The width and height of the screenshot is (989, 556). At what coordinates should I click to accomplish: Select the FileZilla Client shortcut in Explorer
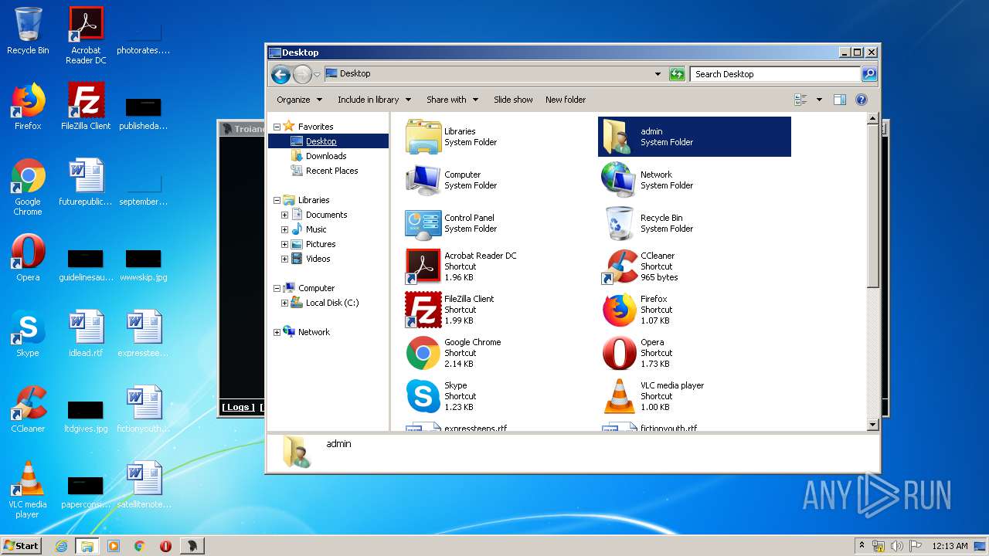423,310
